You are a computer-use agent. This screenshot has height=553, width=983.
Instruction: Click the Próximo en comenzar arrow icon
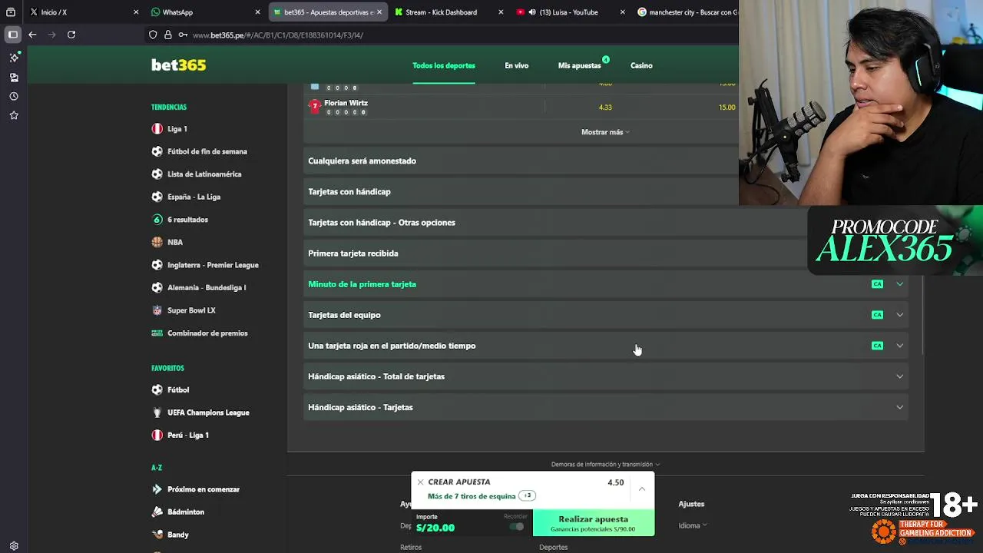coord(157,489)
